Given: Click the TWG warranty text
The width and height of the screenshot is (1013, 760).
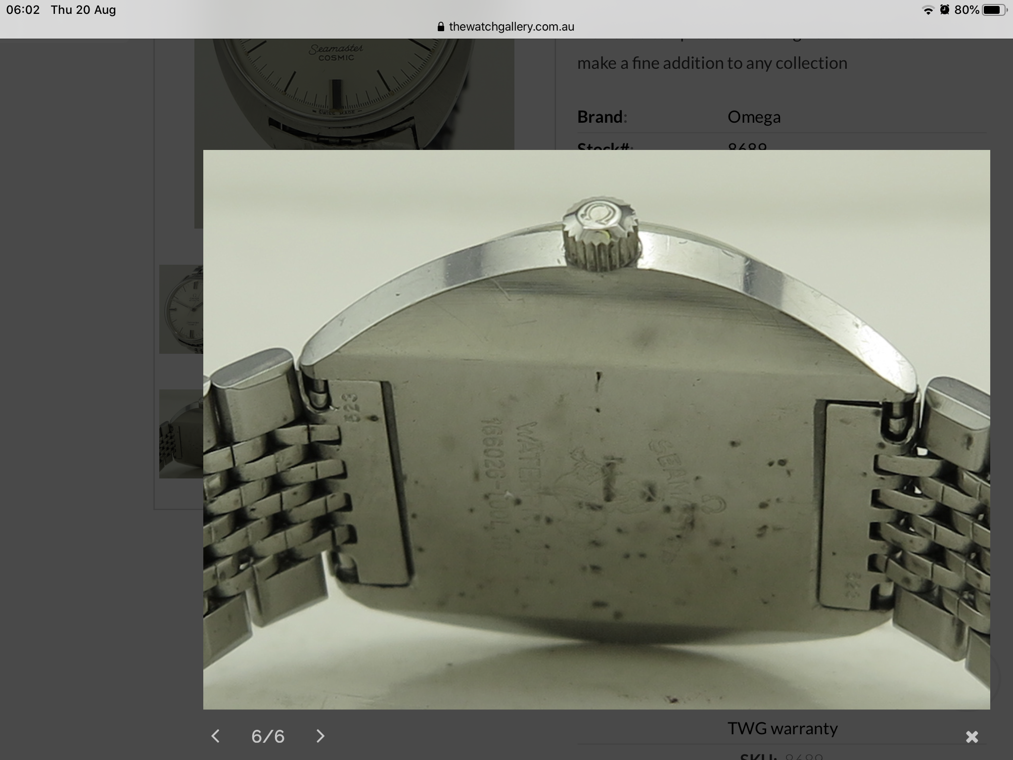Looking at the screenshot, I should [782, 728].
